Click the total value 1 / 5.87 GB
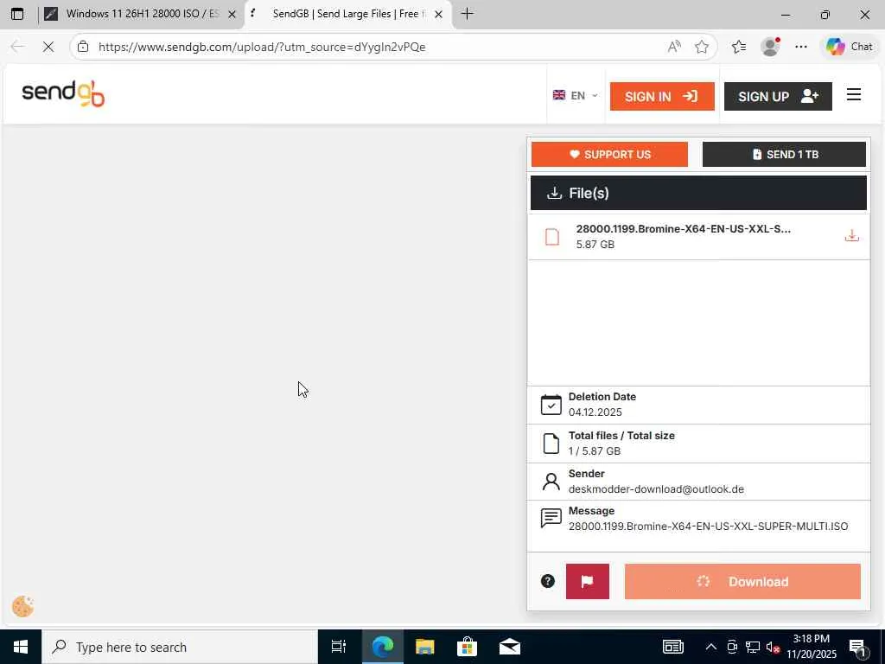This screenshot has width=885, height=664. 595,451
